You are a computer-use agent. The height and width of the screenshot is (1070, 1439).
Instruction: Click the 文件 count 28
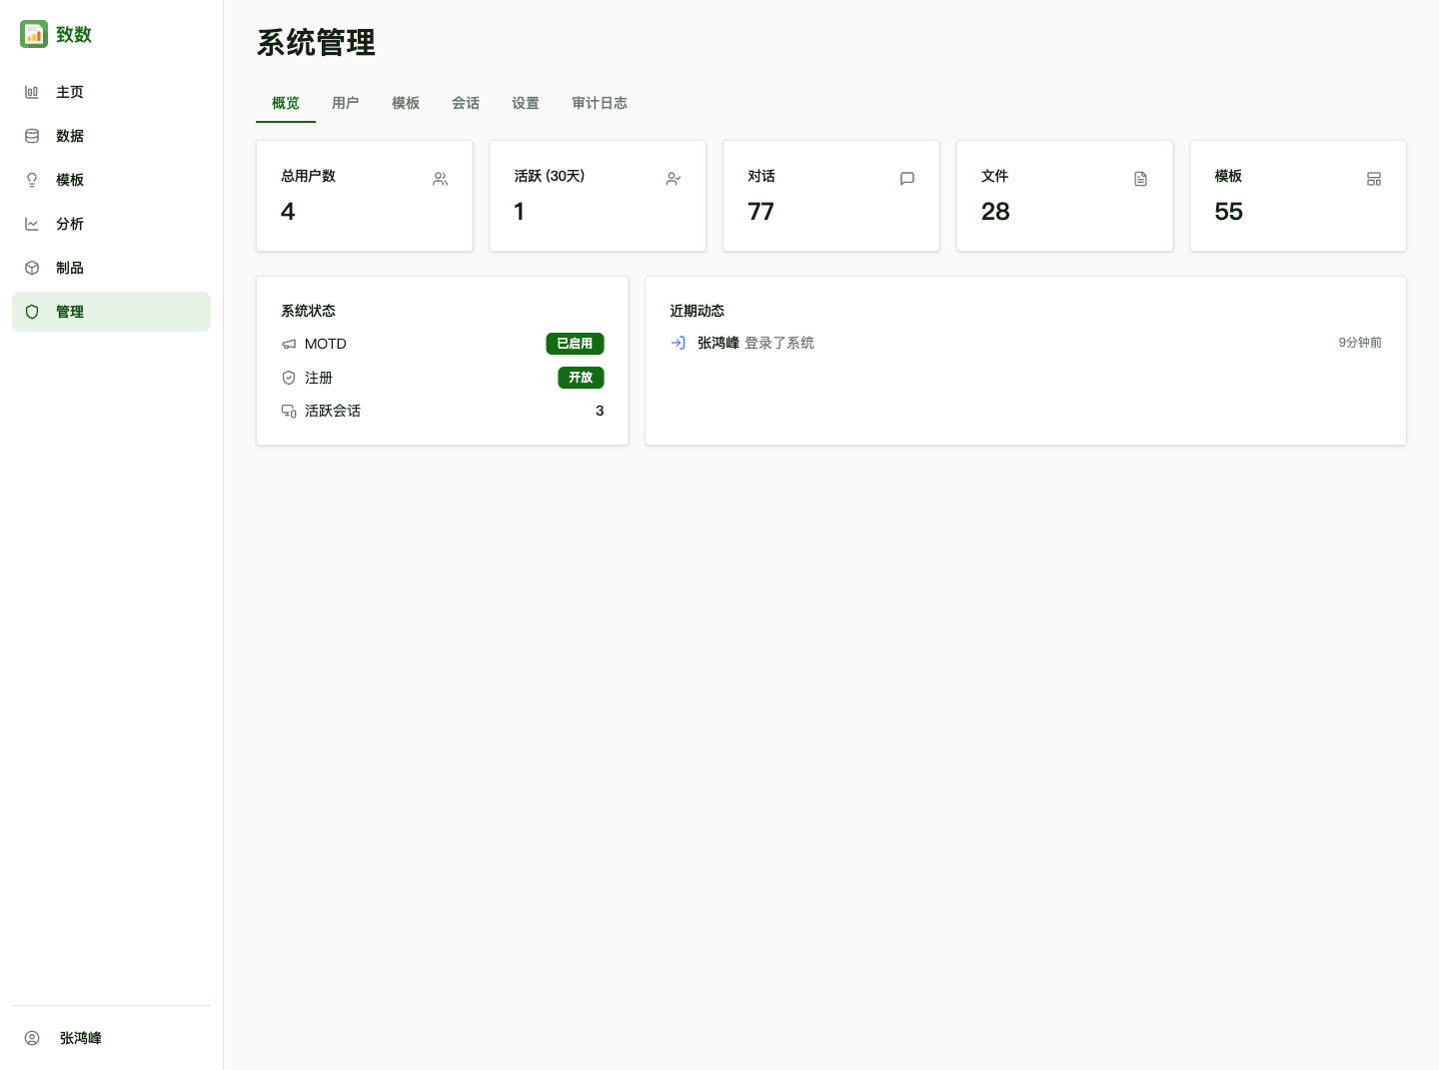click(995, 212)
